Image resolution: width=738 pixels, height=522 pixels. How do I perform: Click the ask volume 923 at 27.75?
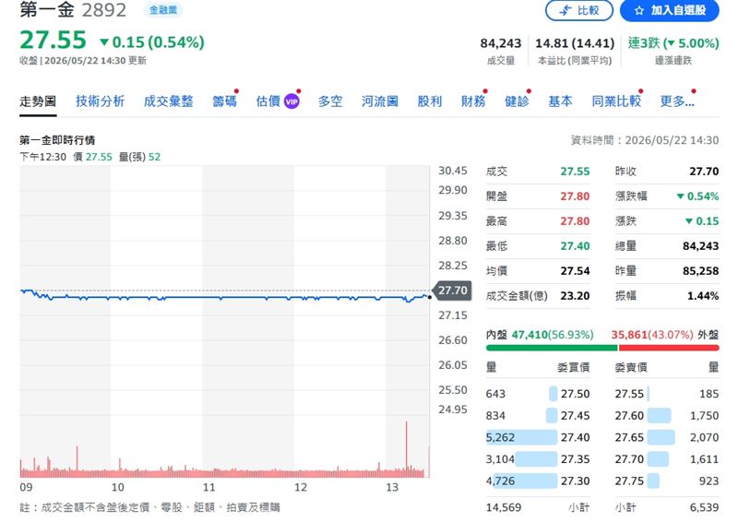[708, 480]
